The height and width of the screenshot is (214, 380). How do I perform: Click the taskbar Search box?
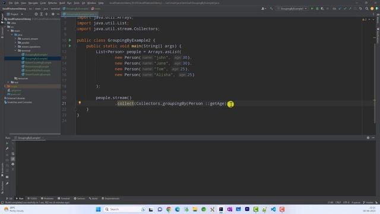tap(125, 209)
